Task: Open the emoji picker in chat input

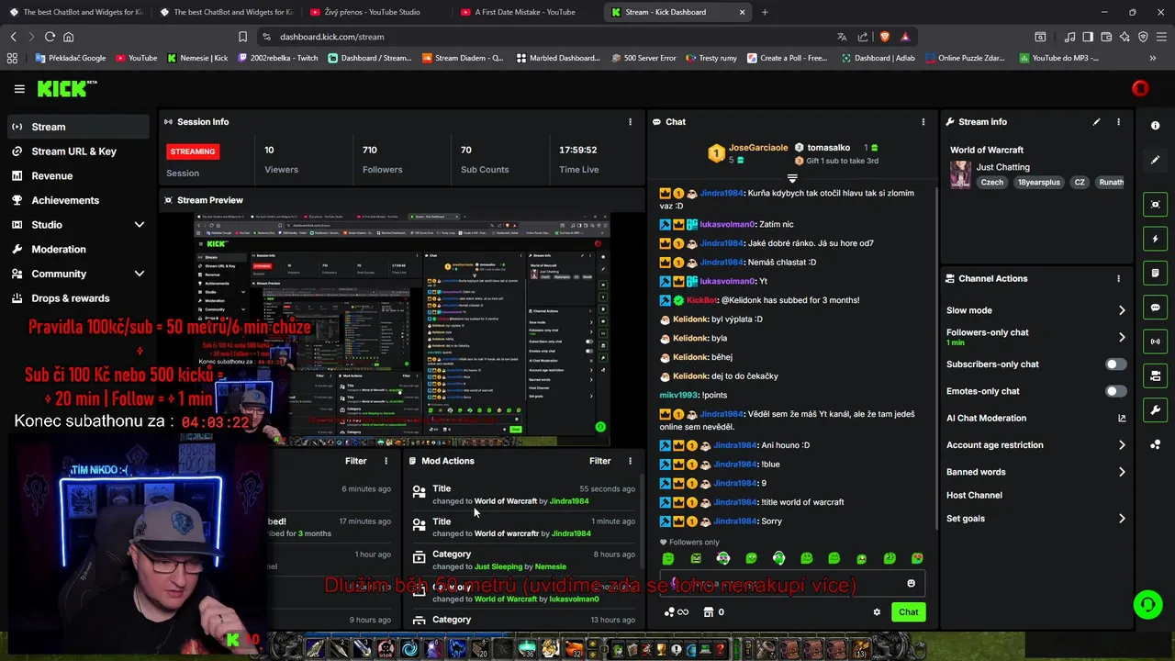Action: (911, 583)
